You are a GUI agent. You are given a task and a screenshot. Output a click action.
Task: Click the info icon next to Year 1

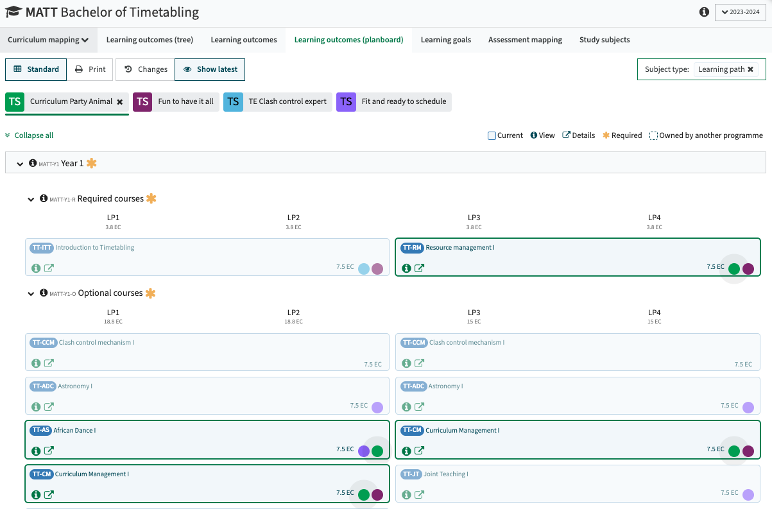tap(33, 163)
